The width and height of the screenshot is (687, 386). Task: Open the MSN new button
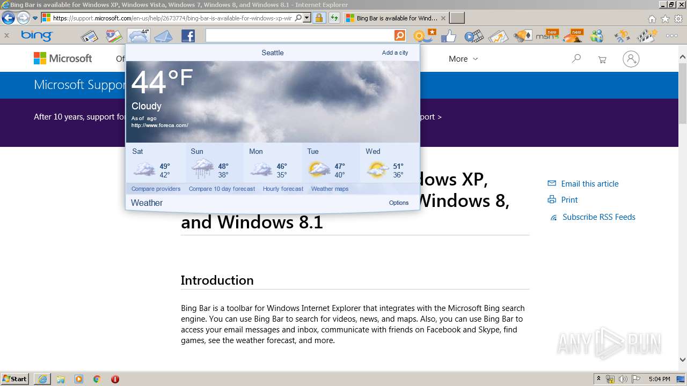pos(547,36)
